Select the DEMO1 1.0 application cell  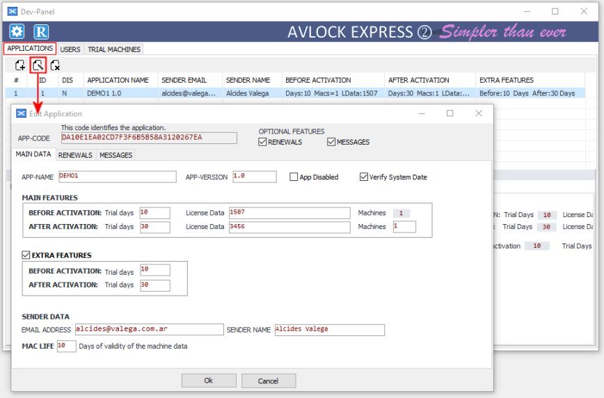[121, 93]
